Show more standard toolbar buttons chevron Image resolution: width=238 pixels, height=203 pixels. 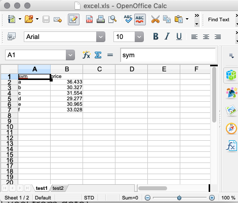[196, 16]
